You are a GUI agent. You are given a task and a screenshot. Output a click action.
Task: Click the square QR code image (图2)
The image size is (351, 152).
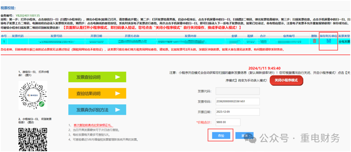coord(33,140)
